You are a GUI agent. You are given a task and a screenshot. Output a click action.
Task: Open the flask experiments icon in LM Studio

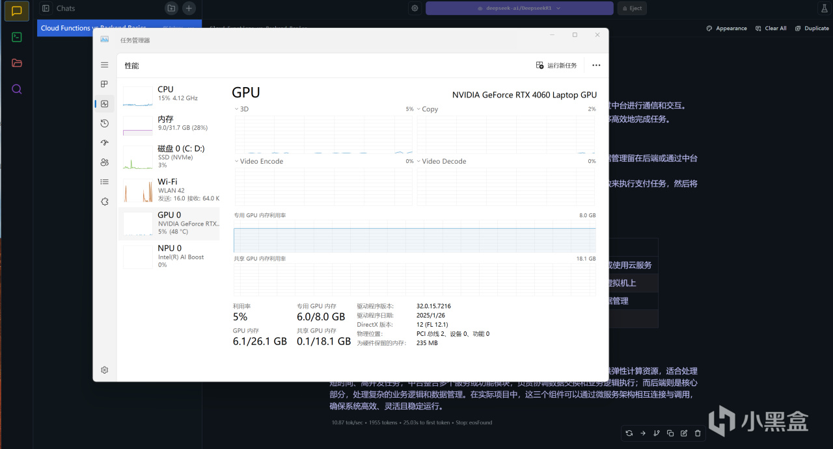(823, 8)
